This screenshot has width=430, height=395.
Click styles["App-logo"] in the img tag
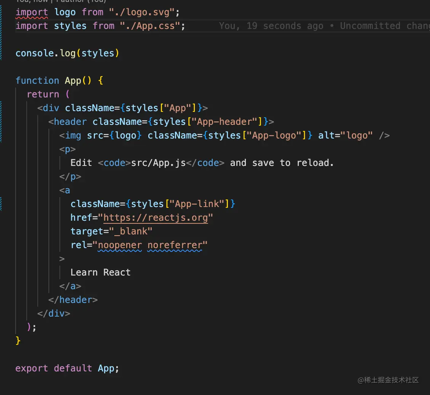coord(258,135)
